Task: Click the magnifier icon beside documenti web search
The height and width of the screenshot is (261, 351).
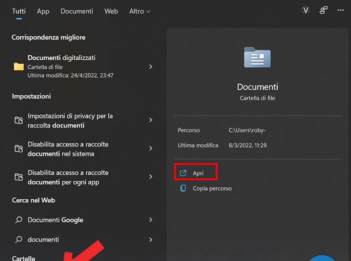Action: pyautogui.click(x=19, y=239)
